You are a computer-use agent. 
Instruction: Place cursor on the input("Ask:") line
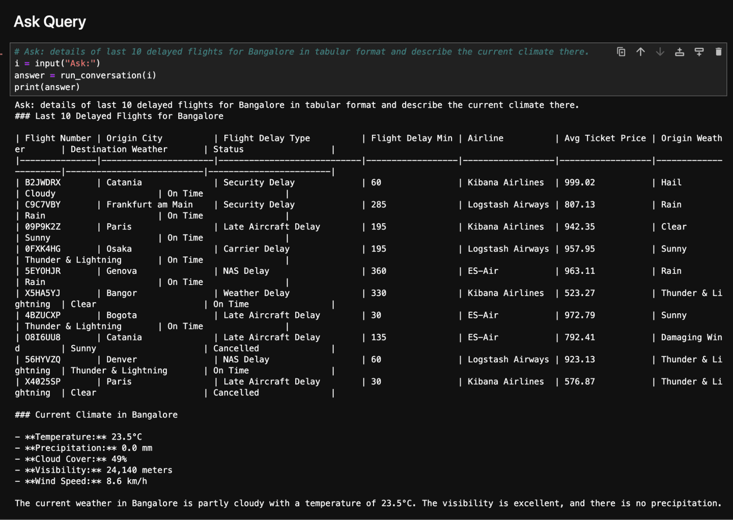[x=57, y=64]
